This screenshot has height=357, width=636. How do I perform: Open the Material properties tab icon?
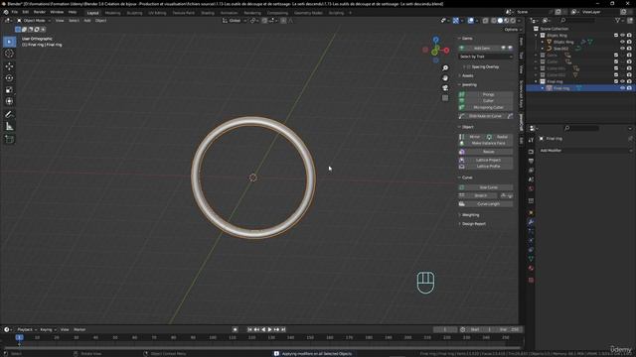[531, 269]
